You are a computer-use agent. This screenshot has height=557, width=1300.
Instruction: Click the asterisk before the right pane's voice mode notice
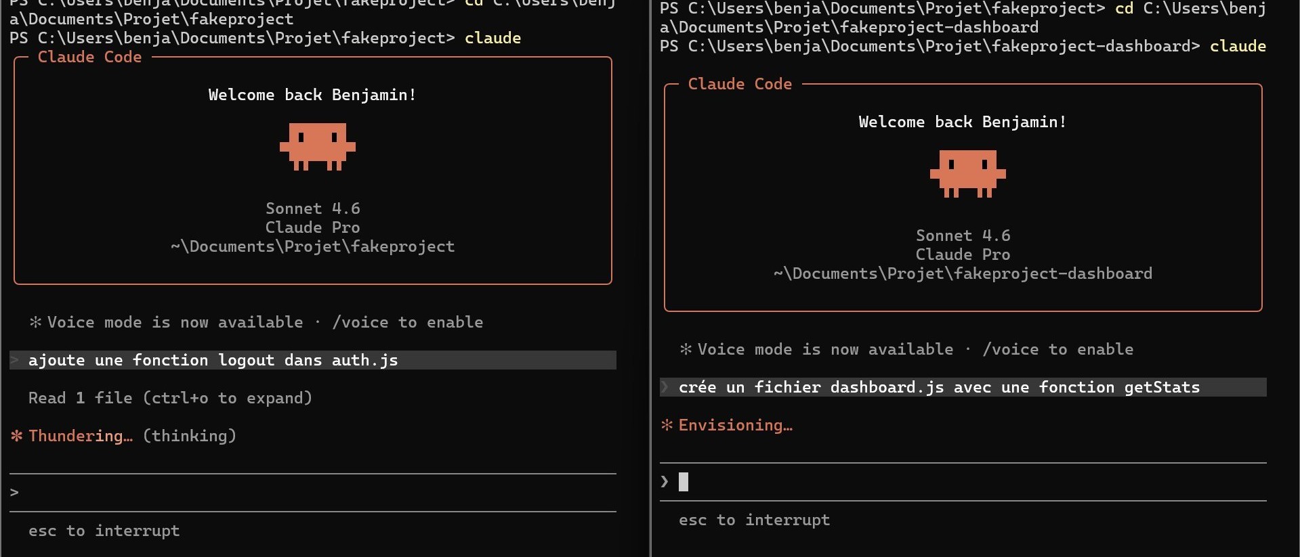[686, 349]
